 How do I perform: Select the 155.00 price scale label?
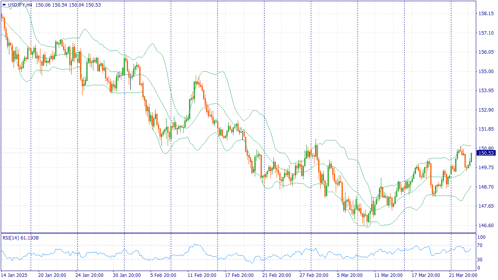(x=486, y=72)
